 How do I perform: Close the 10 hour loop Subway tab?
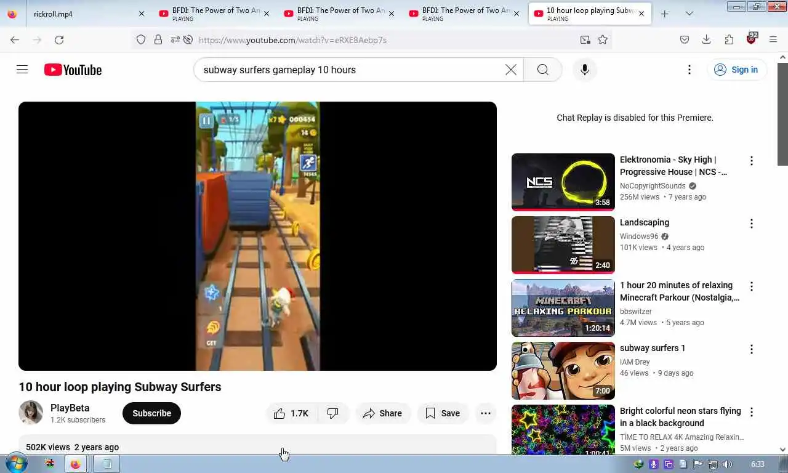[641, 14]
